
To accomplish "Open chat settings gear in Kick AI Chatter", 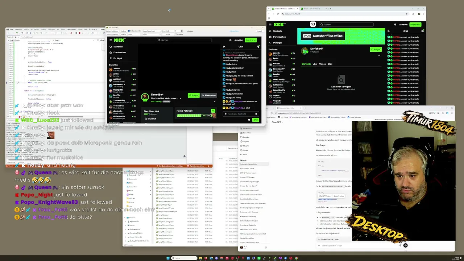I will (x=249, y=120).
